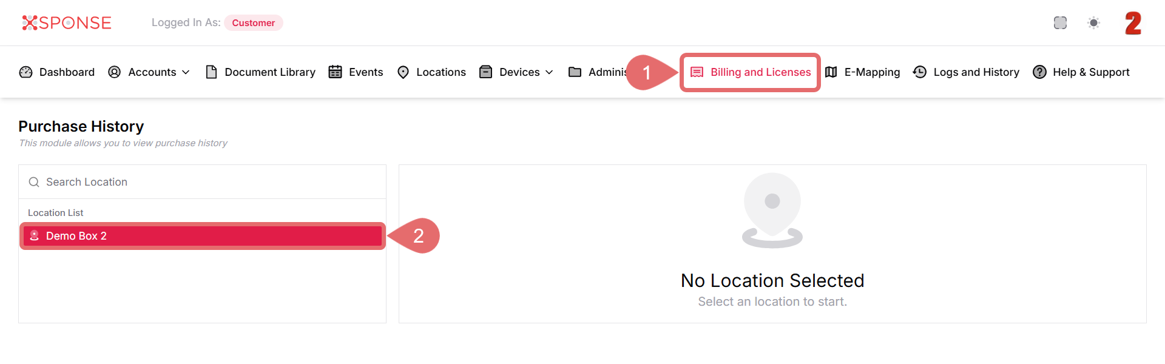Click the Locations pin icon
Viewport: 1165px width, 364px height.
(403, 72)
